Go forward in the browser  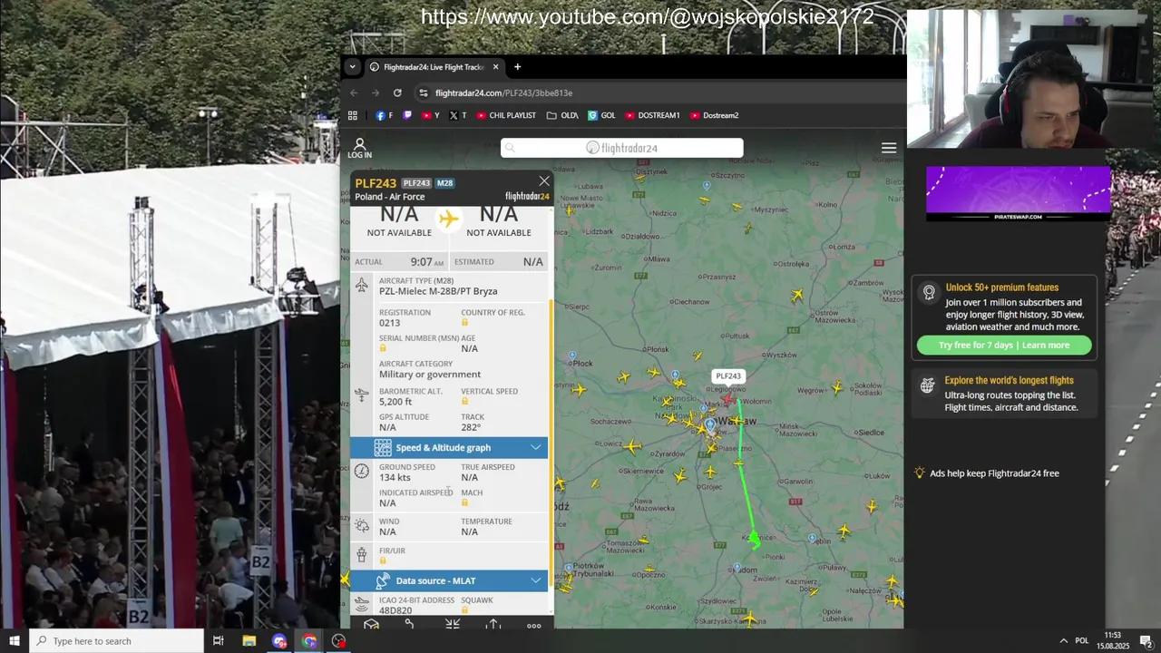[376, 93]
